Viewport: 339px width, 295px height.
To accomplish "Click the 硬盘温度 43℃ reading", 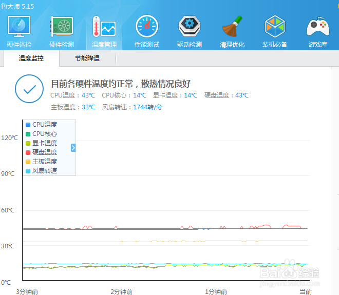I will point(227,95).
